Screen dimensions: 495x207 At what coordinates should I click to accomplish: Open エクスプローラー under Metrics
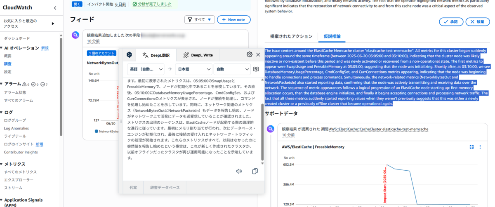(x=19, y=180)
